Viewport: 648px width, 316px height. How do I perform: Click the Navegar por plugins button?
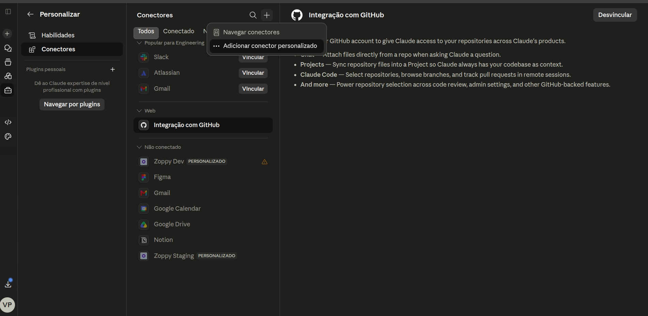click(x=72, y=104)
